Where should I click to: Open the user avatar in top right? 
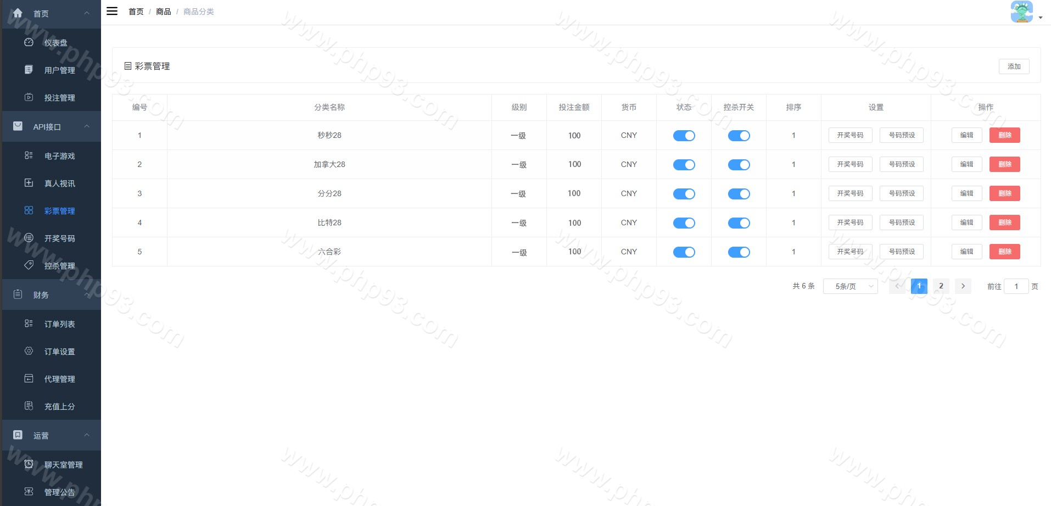pos(1022,12)
